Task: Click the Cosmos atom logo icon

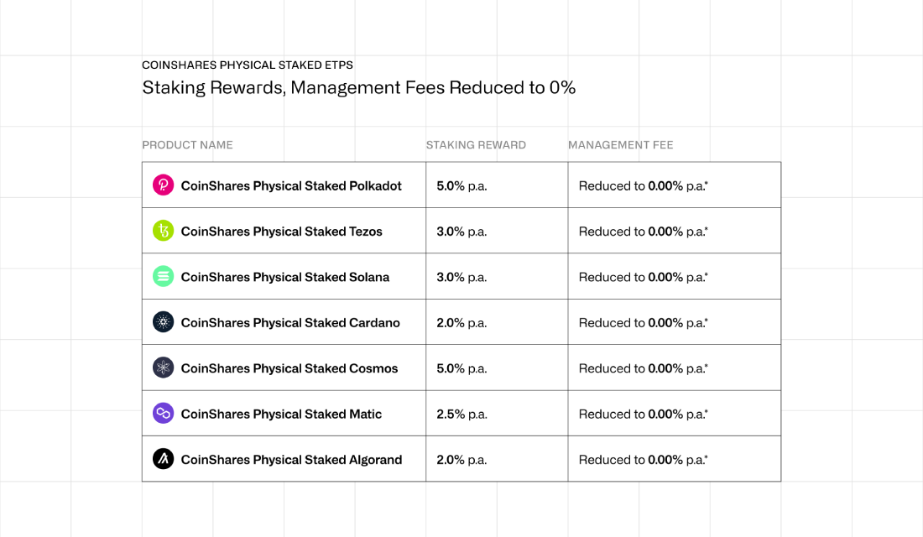Action: click(x=163, y=368)
